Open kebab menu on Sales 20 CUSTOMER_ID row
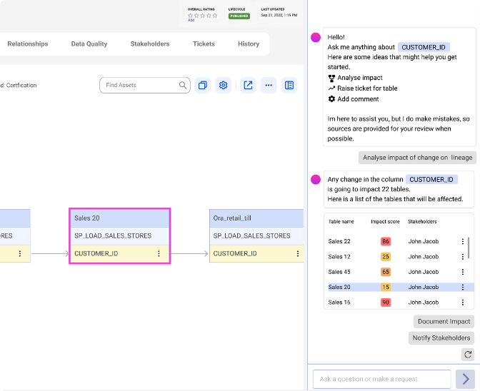Image resolution: width=480 pixels, height=391 pixels. tap(159, 253)
